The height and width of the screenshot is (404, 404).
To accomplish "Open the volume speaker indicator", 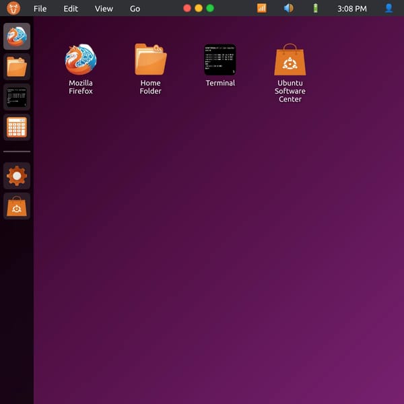I will point(289,8).
